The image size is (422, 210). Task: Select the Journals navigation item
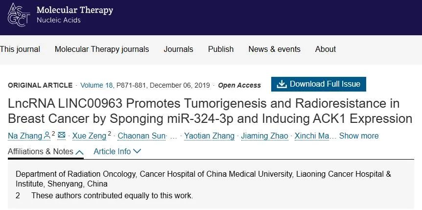pos(178,49)
